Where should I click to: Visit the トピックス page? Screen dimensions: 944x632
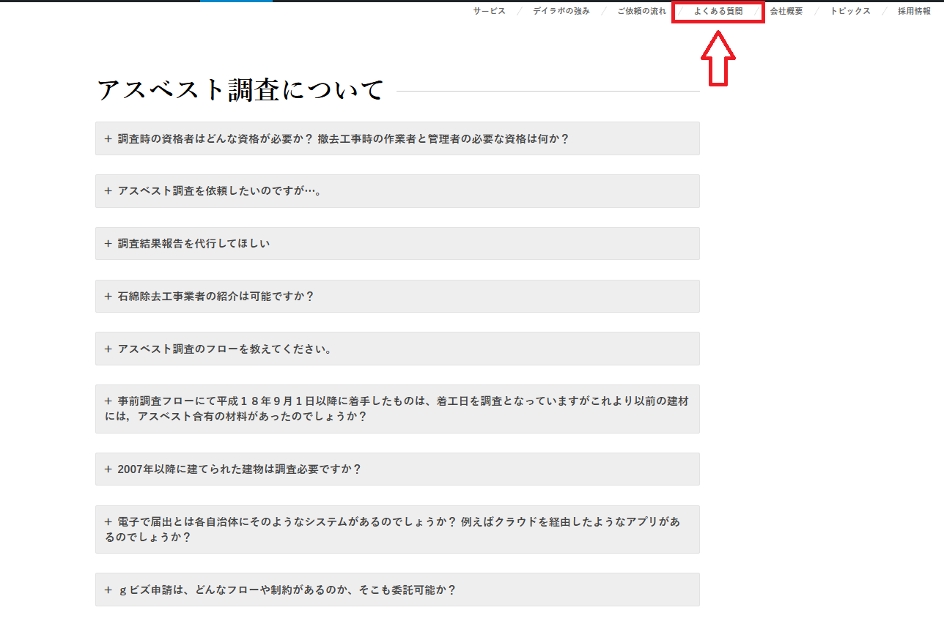850,12
